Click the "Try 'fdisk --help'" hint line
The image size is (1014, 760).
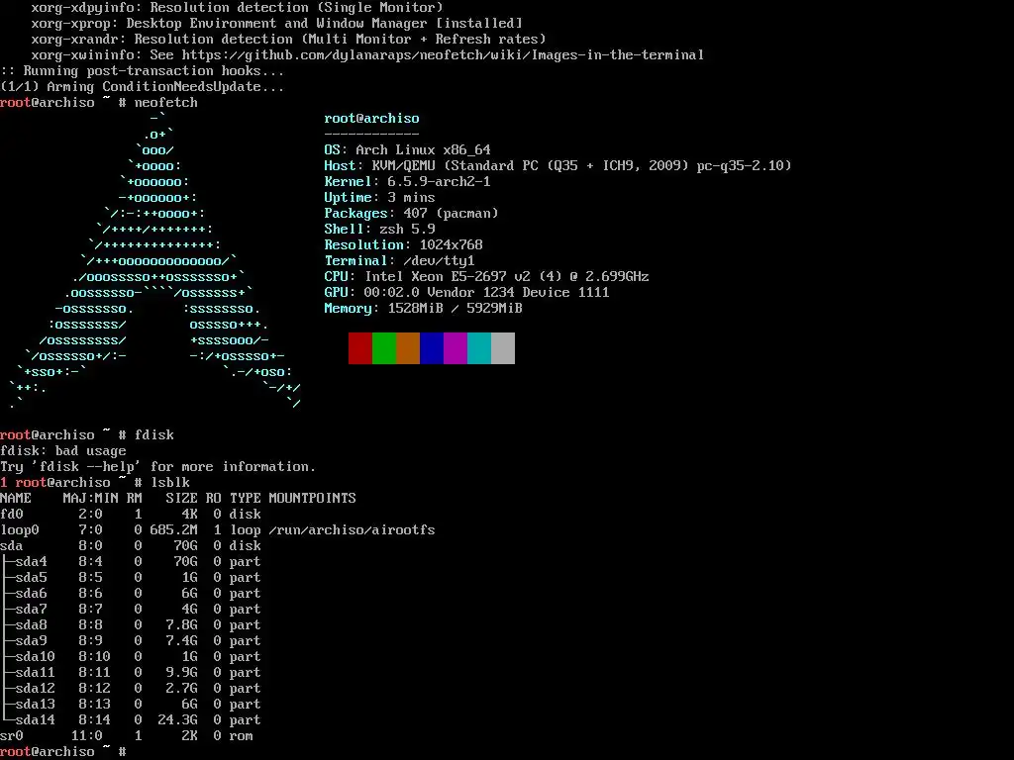point(157,467)
